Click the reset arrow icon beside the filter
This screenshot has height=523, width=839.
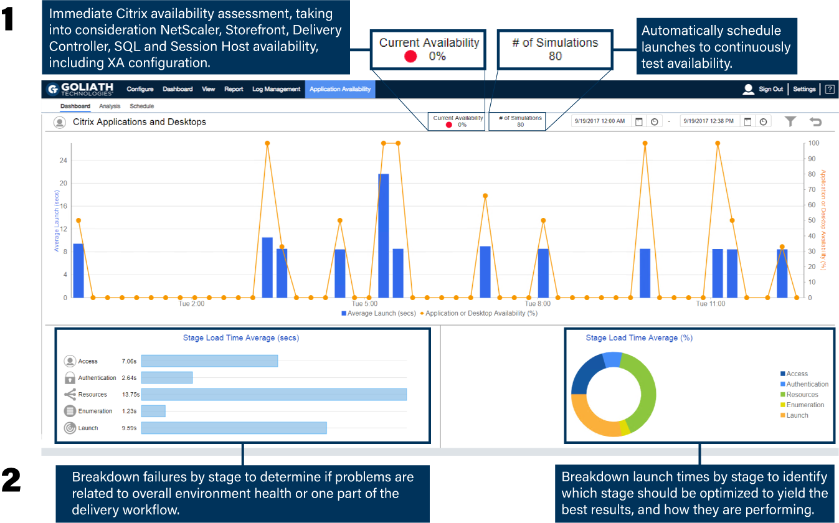[816, 121]
